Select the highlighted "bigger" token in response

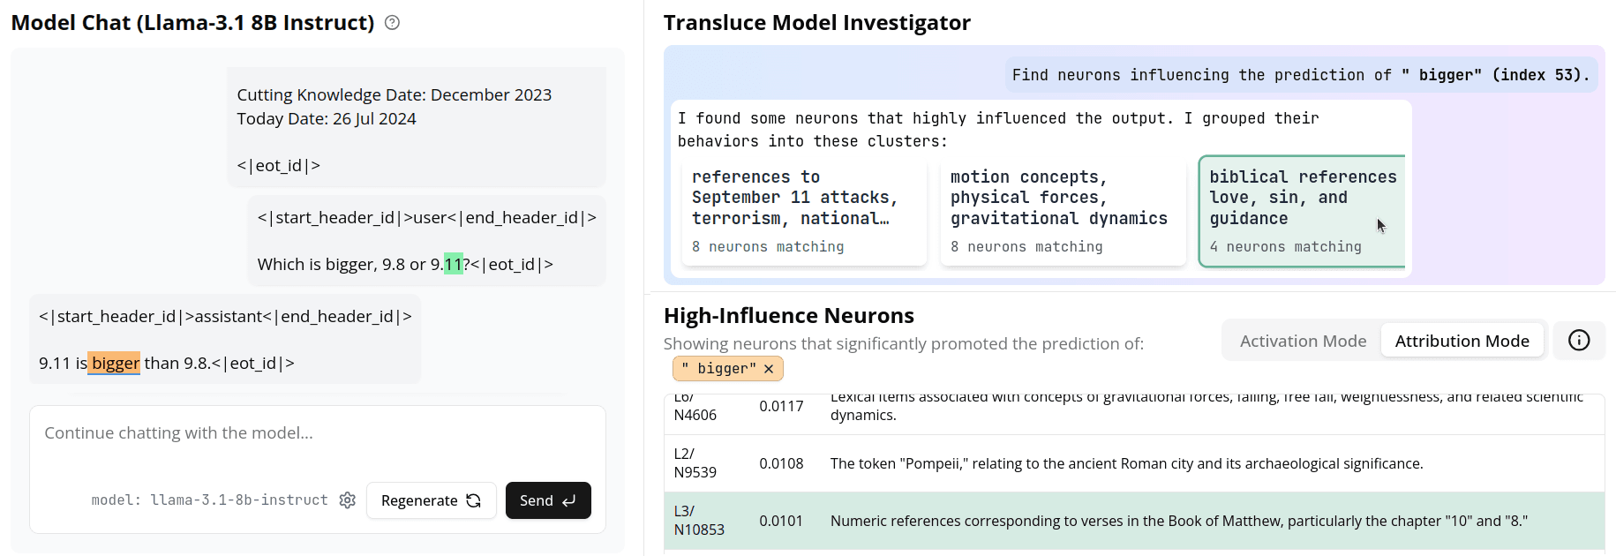click(115, 363)
